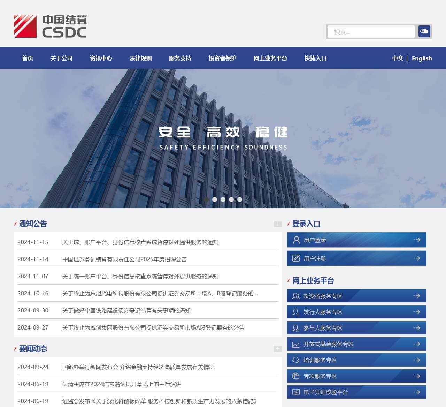Go to 关于公司 in navigation bar

(61, 58)
